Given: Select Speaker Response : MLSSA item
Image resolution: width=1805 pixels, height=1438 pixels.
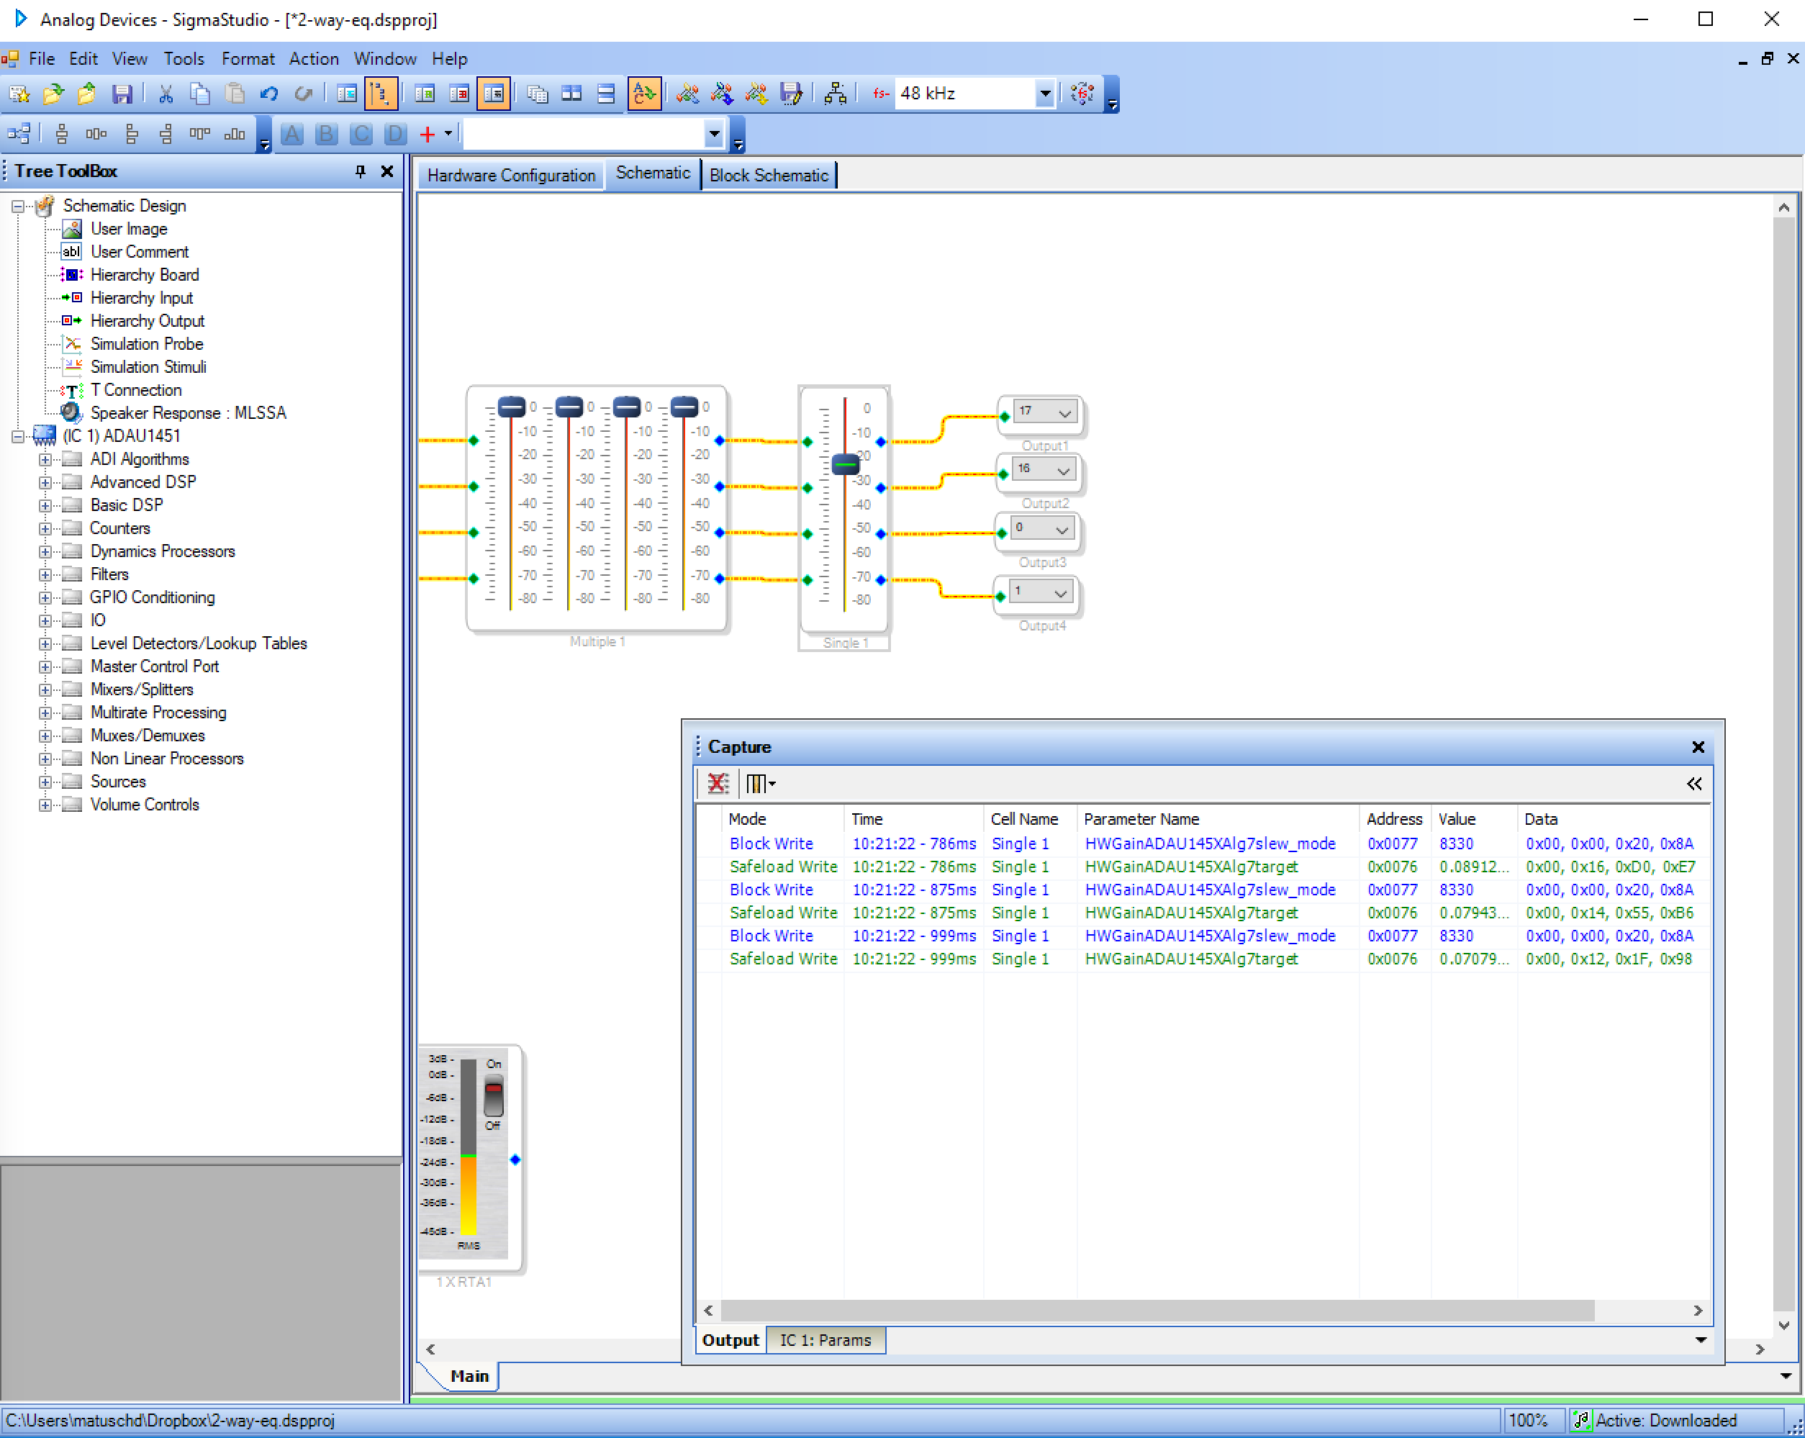Looking at the screenshot, I should (x=189, y=412).
